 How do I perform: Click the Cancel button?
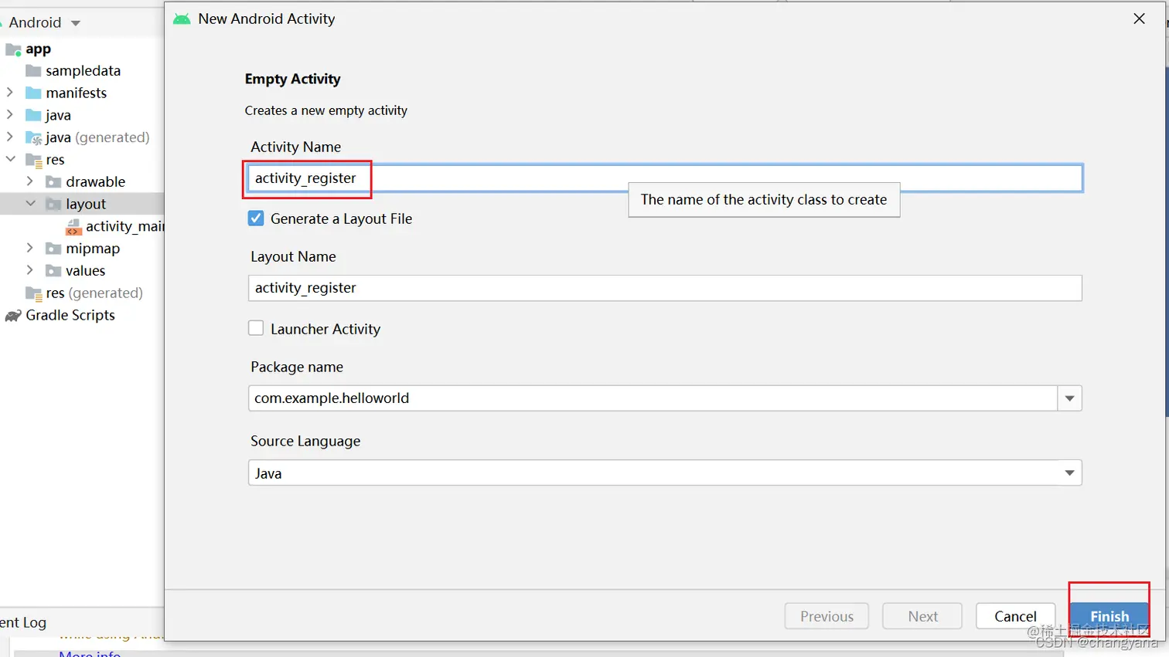pyautogui.click(x=1015, y=616)
